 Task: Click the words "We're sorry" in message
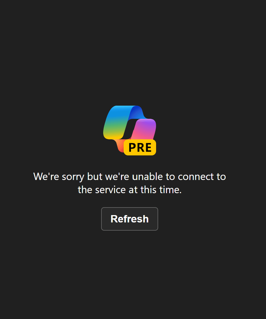(x=59, y=176)
